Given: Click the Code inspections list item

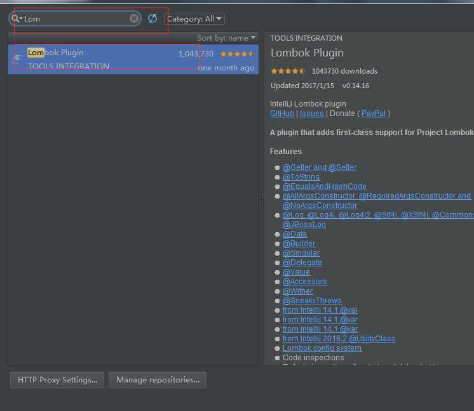Looking at the screenshot, I should tap(313, 358).
